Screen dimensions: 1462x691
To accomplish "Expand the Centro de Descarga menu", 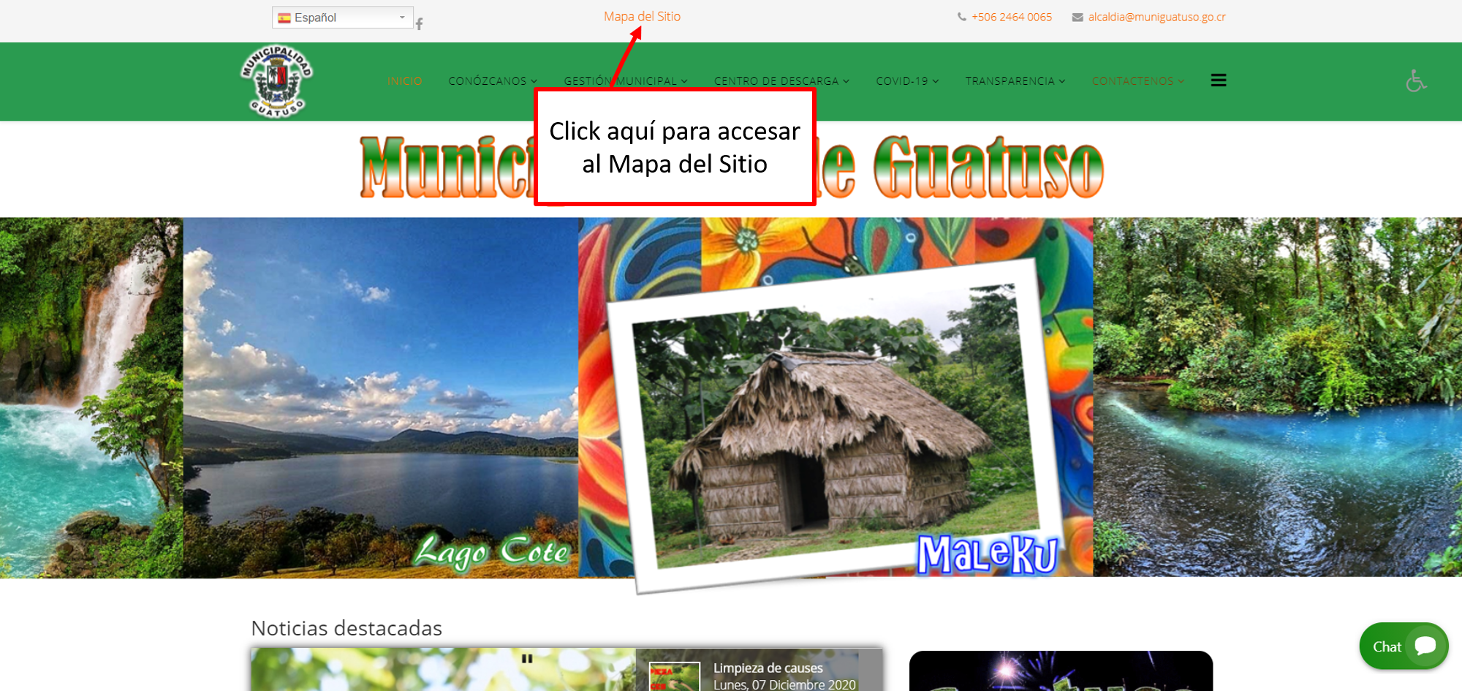I will (781, 80).
